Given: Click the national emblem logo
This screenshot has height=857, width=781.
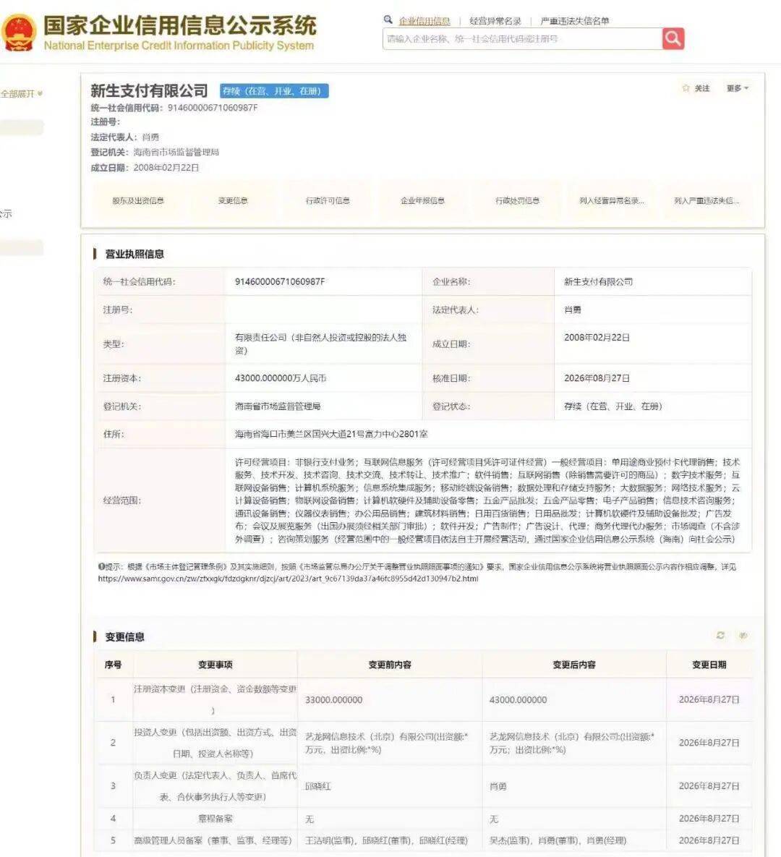Looking at the screenshot, I should pos(19,33).
